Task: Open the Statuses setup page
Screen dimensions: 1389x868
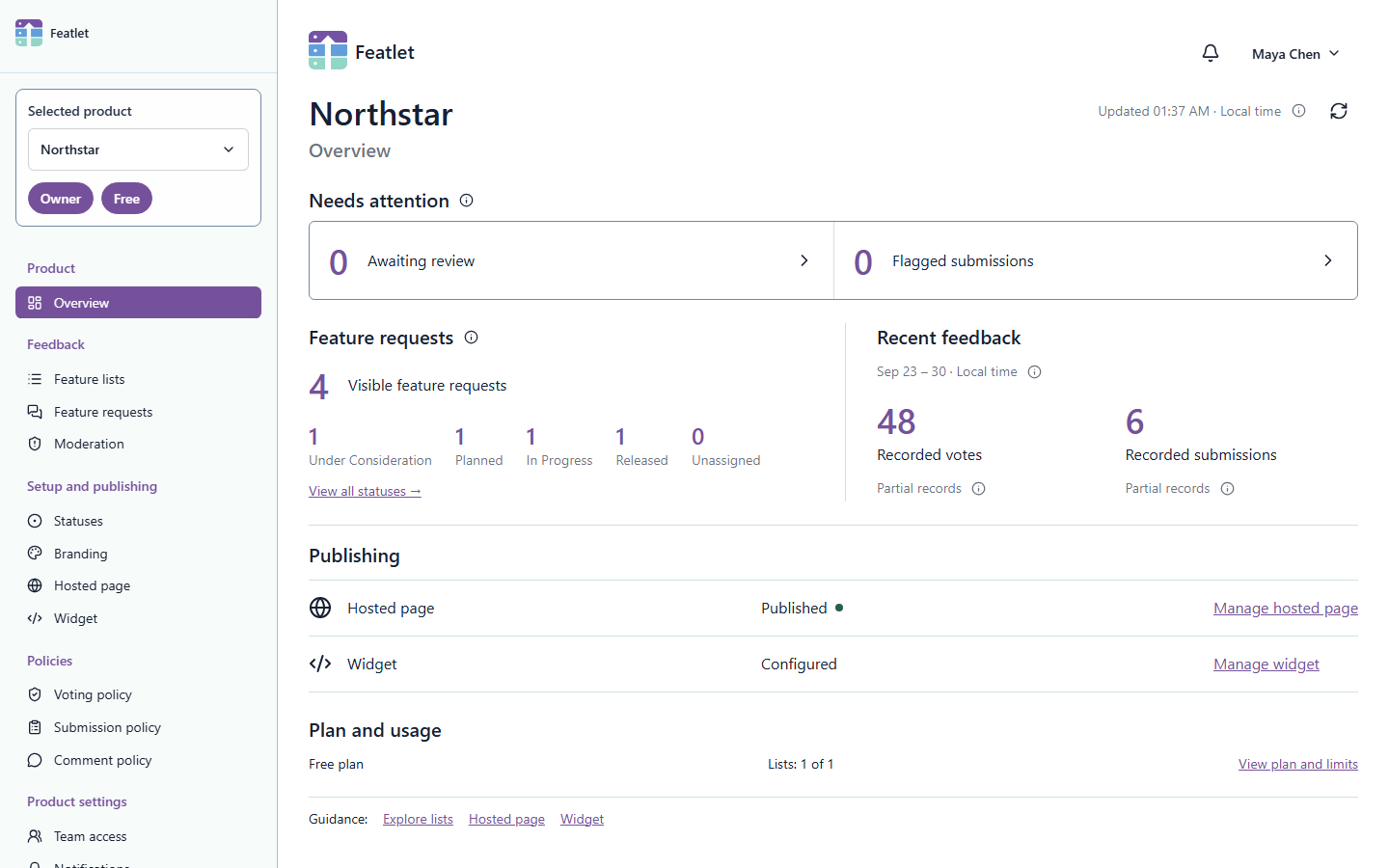Action: pyautogui.click(x=138, y=521)
